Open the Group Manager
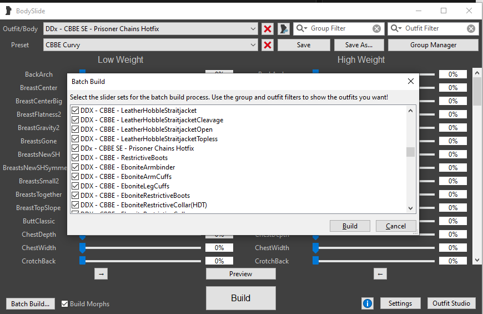Screen dimensions: 483x314 point(433,45)
